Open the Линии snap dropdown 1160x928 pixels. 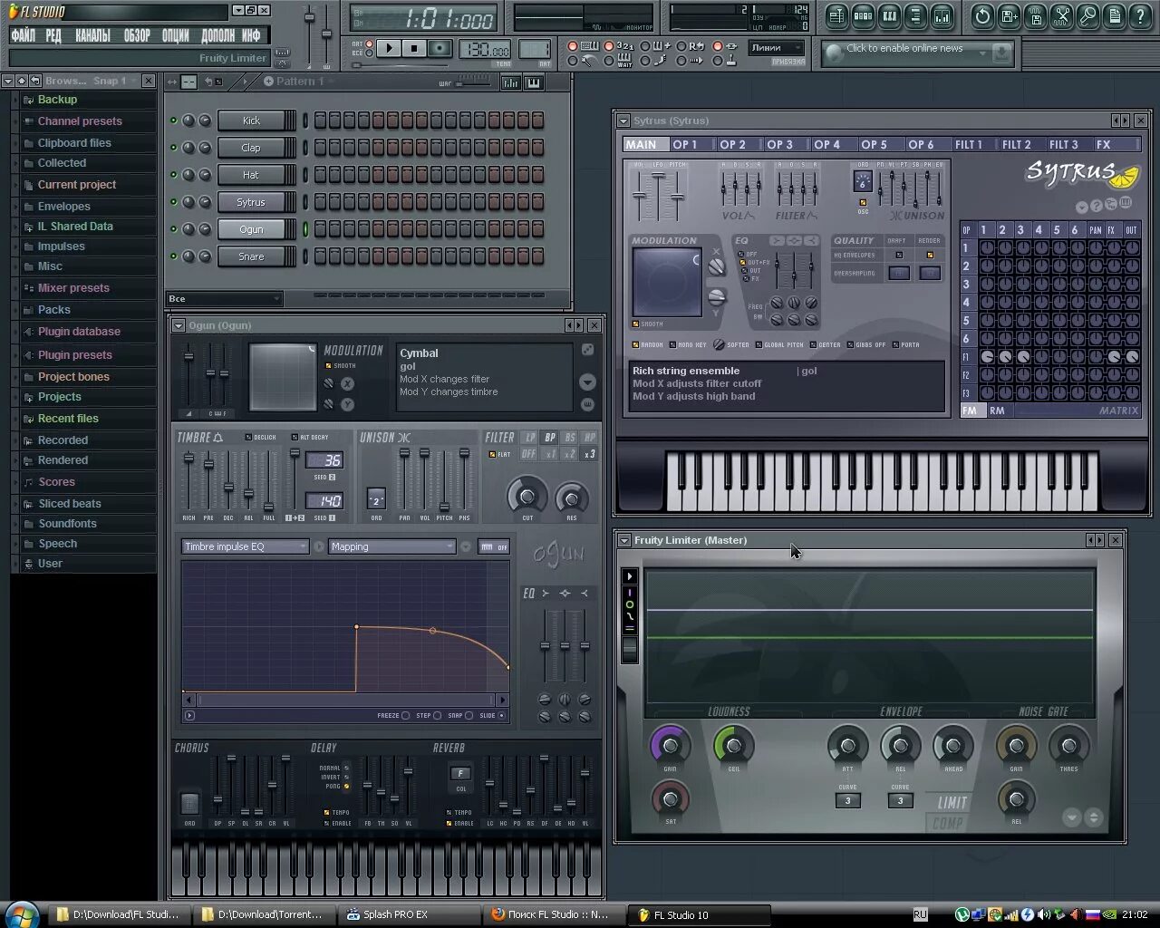coord(776,48)
